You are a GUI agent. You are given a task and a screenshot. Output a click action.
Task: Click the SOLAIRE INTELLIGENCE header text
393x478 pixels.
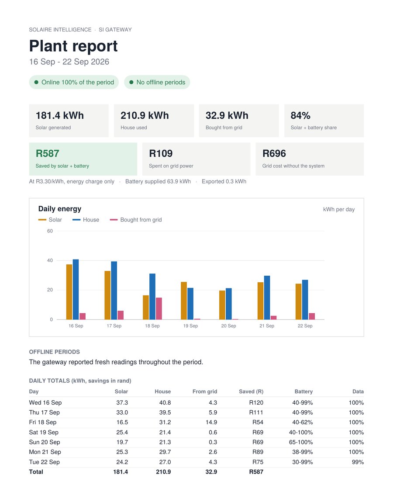(x=60, y=30)
